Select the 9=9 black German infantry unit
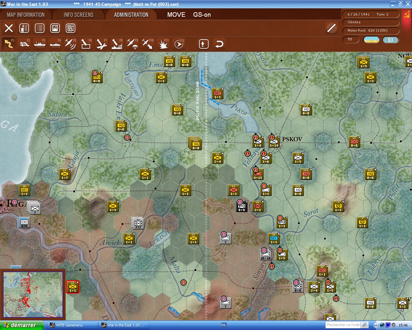The image size is (412, 330). pyautogui.click(x=241, y=206)
